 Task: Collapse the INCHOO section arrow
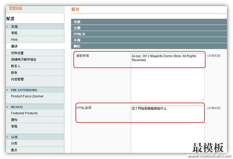pos(7,107)
